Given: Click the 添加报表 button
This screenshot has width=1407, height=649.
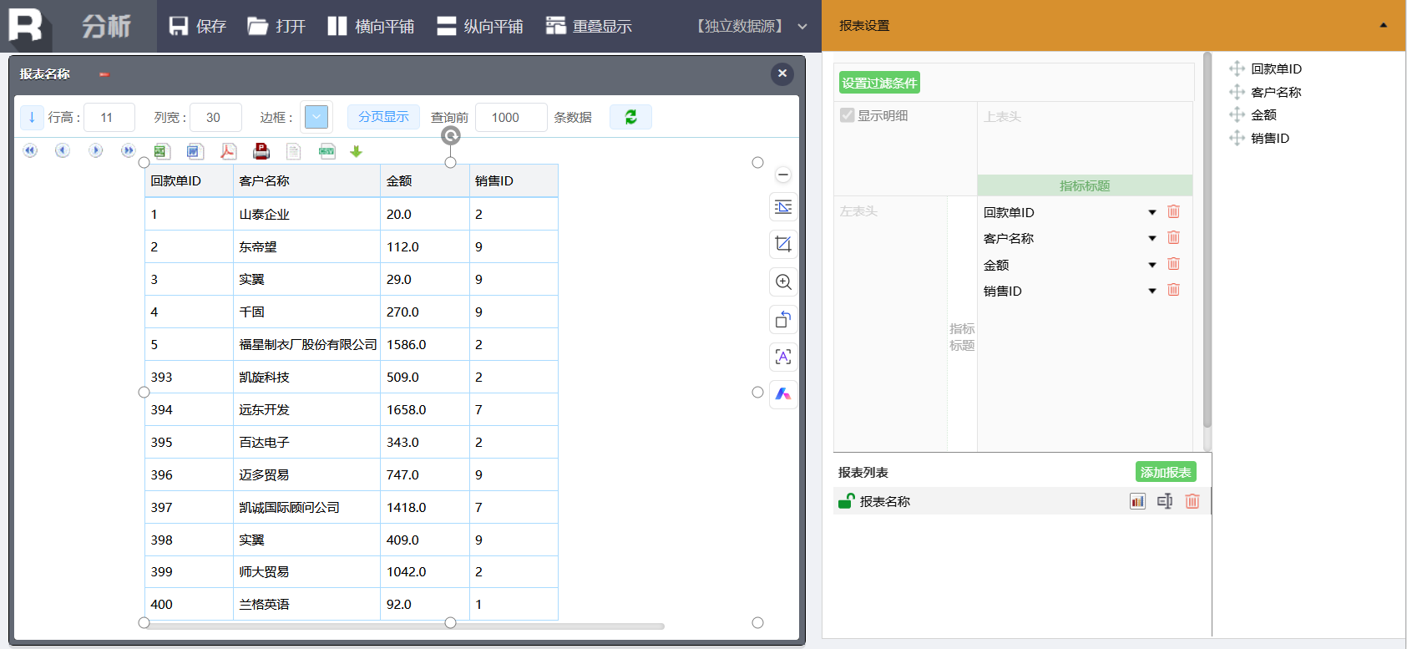Looking at the screenshot, I should pyautogui.click(x=1166, y=472).
